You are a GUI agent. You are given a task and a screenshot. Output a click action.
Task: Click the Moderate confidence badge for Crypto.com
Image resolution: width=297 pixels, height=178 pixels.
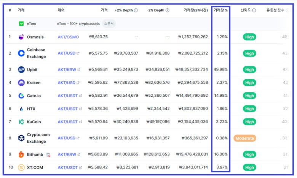pyautogui.click(x=245, y=138)
